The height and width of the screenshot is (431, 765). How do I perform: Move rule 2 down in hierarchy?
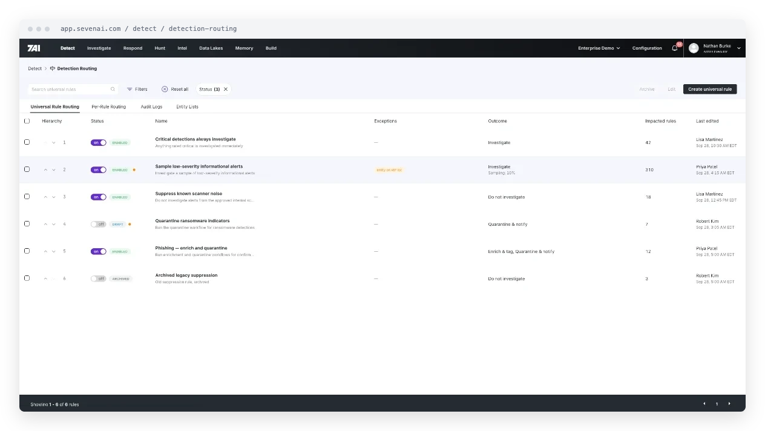click(54, 170)
